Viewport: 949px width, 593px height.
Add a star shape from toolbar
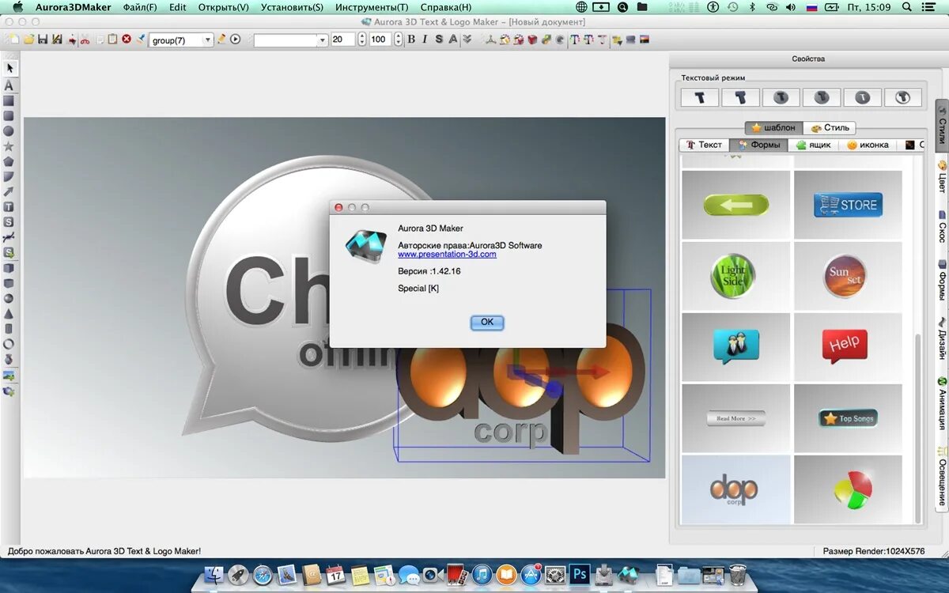pos(9,146)
